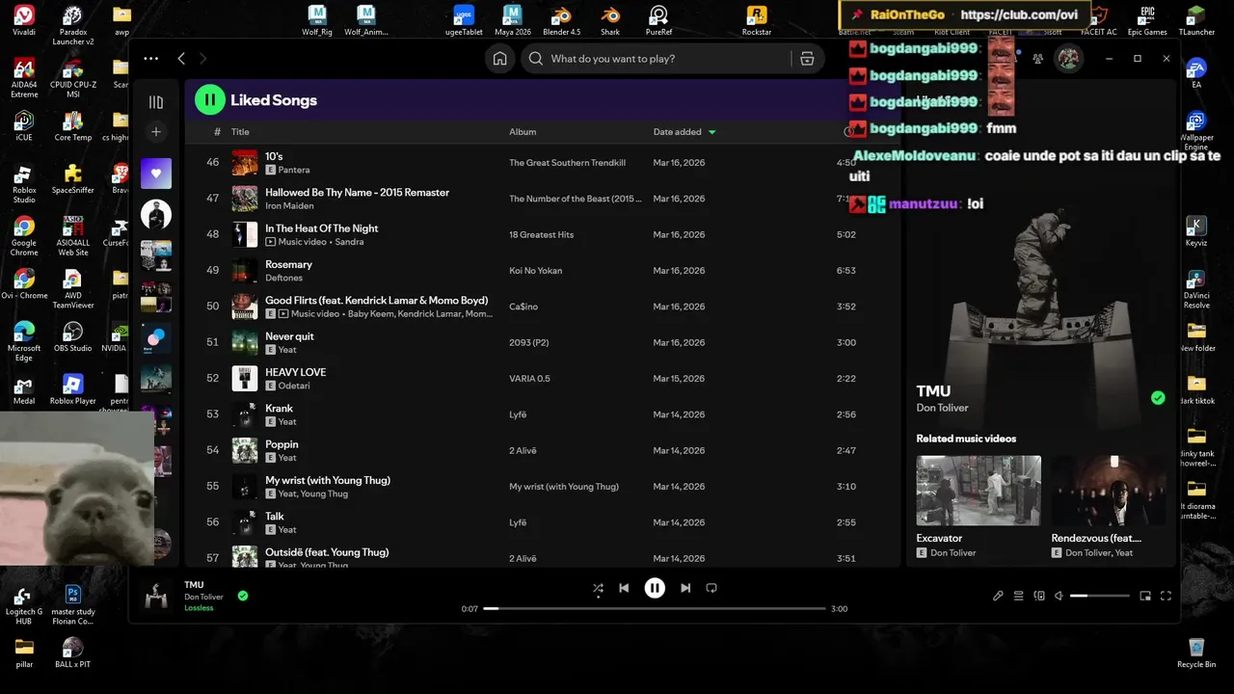Viewport: 1234px width, 694px height.
Task: Toggle repeat mode
Action: click(x=711, y=588)
